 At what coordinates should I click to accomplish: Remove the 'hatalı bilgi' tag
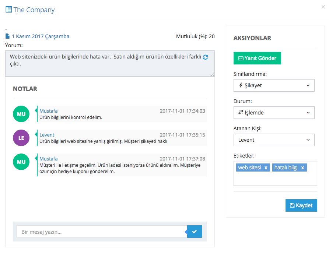point(302,168)
